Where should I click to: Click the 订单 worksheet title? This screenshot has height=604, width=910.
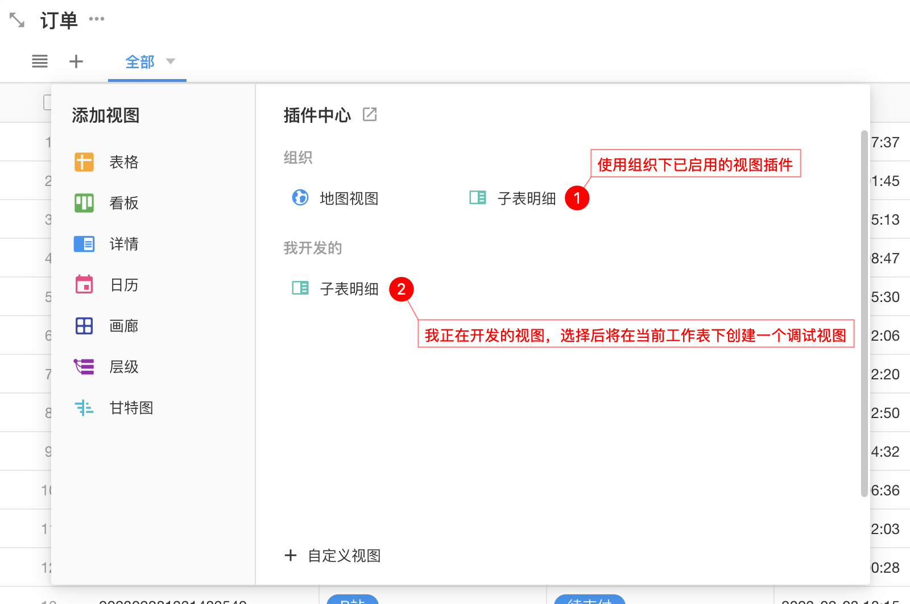coord(59,20)
